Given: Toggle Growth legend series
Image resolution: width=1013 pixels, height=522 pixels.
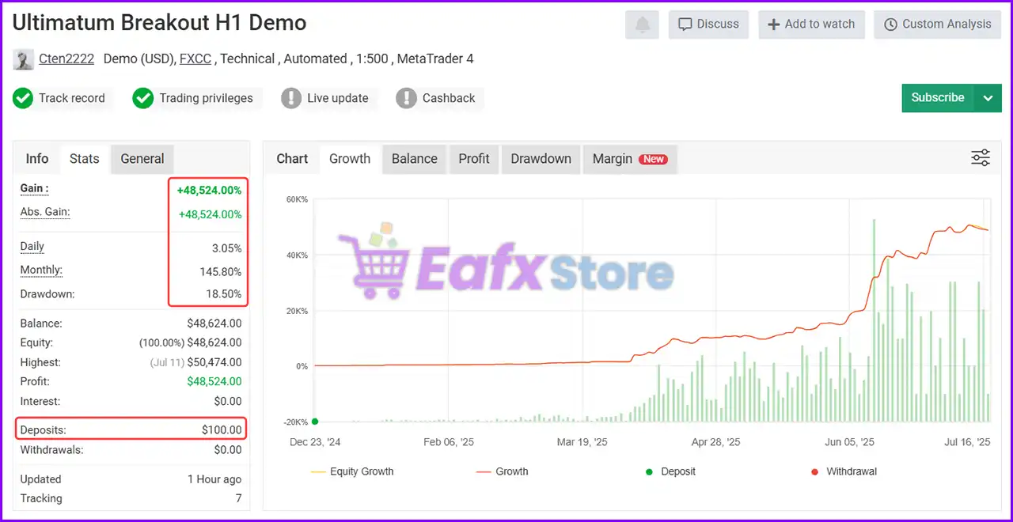Looking at the screenshot, I should (502, 471).
